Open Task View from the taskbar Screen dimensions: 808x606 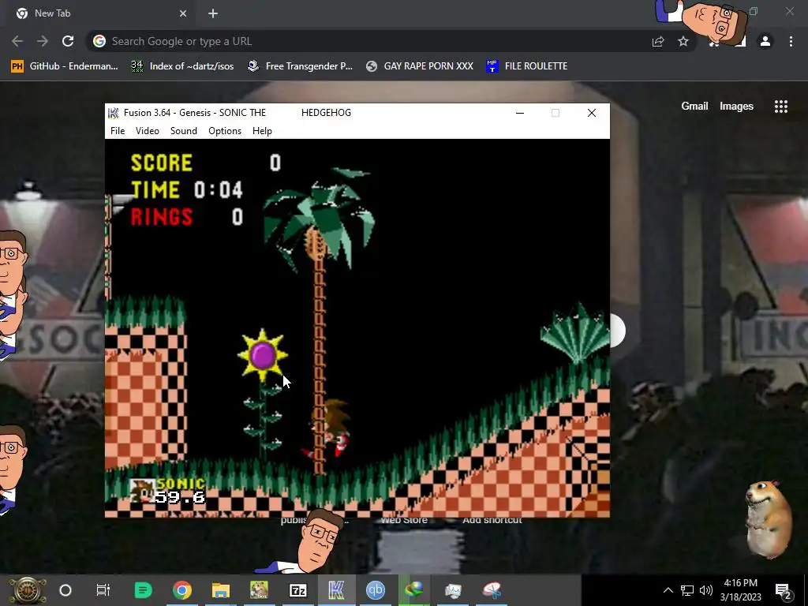click(x=103, y=590)
